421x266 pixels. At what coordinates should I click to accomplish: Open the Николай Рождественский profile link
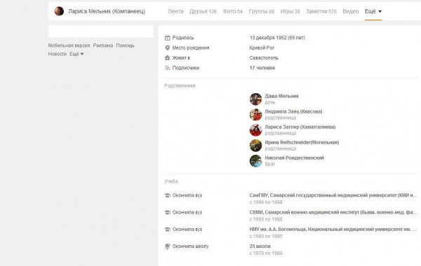[294, 157]
